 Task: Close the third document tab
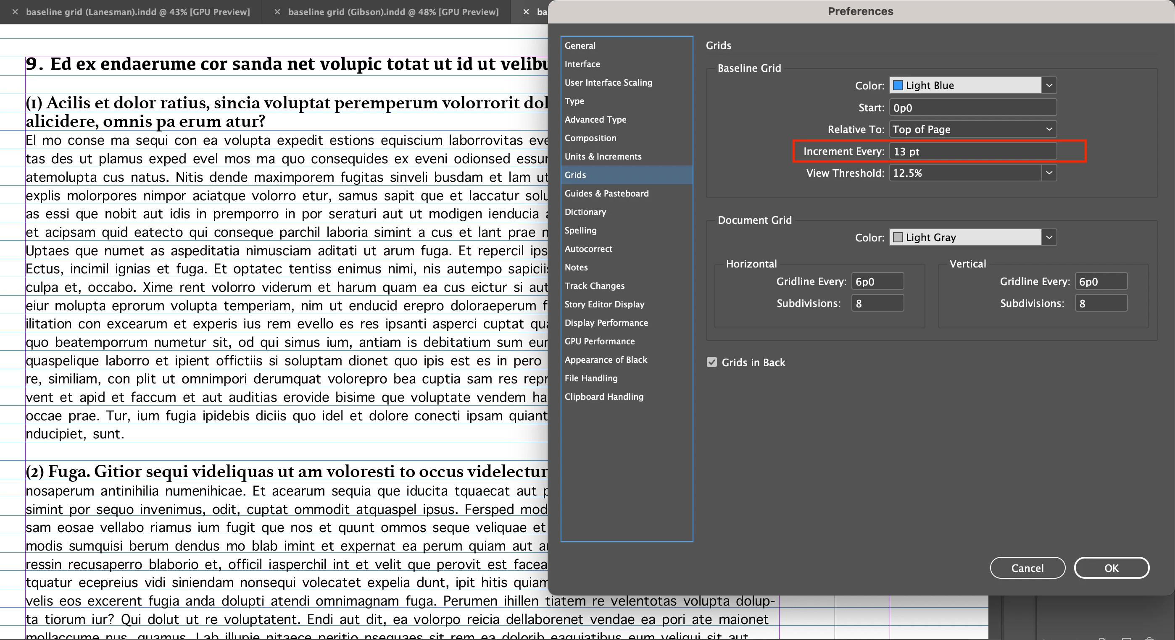click(526, 12)
